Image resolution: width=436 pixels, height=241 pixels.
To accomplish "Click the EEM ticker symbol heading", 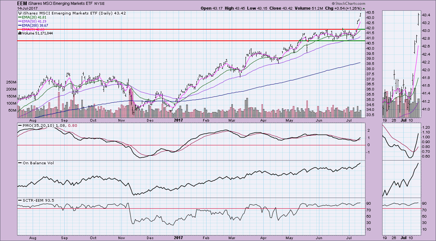I will pos(23,3).
